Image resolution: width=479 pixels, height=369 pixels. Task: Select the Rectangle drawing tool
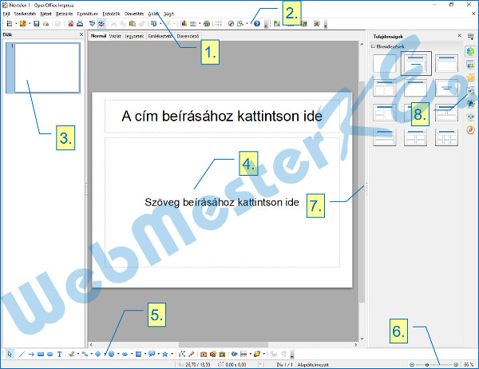coord(41,354)
